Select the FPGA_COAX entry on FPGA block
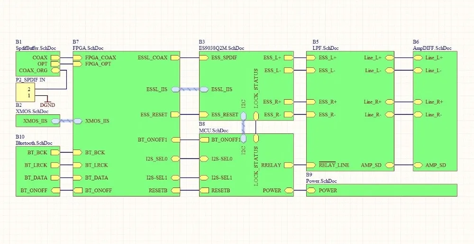Image resolution: width=474 pixels, height=244 pixels. click(x=78, y=57)
